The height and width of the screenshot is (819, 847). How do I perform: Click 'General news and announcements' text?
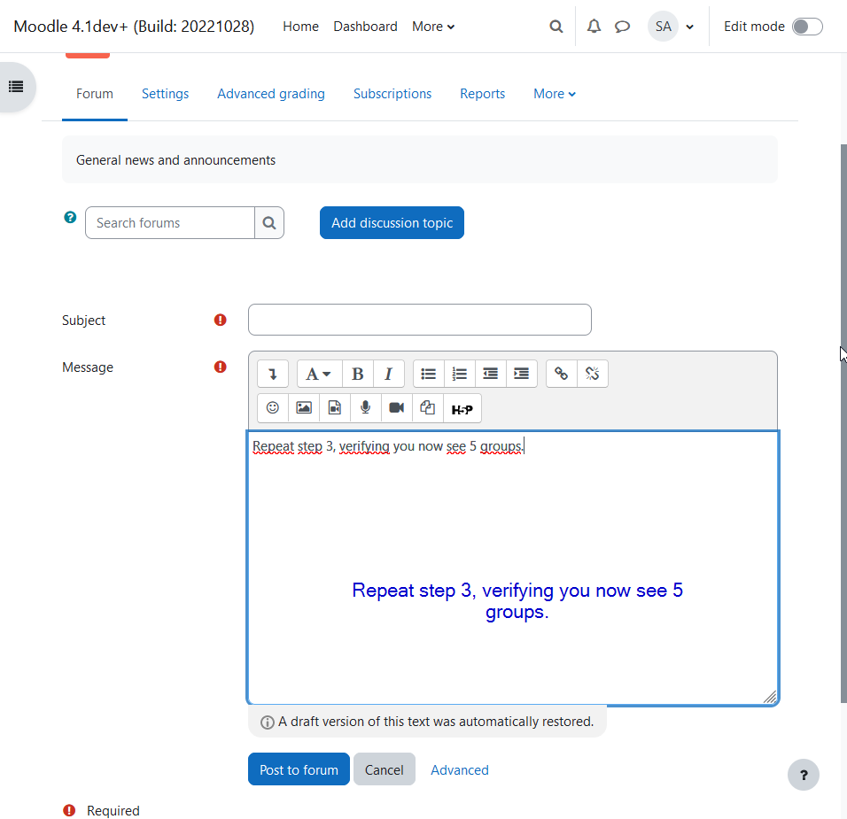click(x=175, y=159)
